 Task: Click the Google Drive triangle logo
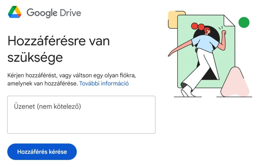click(x=15, y=12)
